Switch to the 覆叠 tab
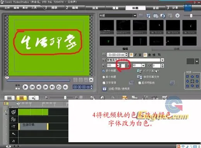Viewport: 201px width, 148px height. 115,8
